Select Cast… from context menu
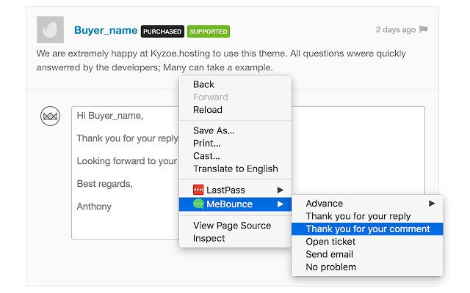 (235, 156)
